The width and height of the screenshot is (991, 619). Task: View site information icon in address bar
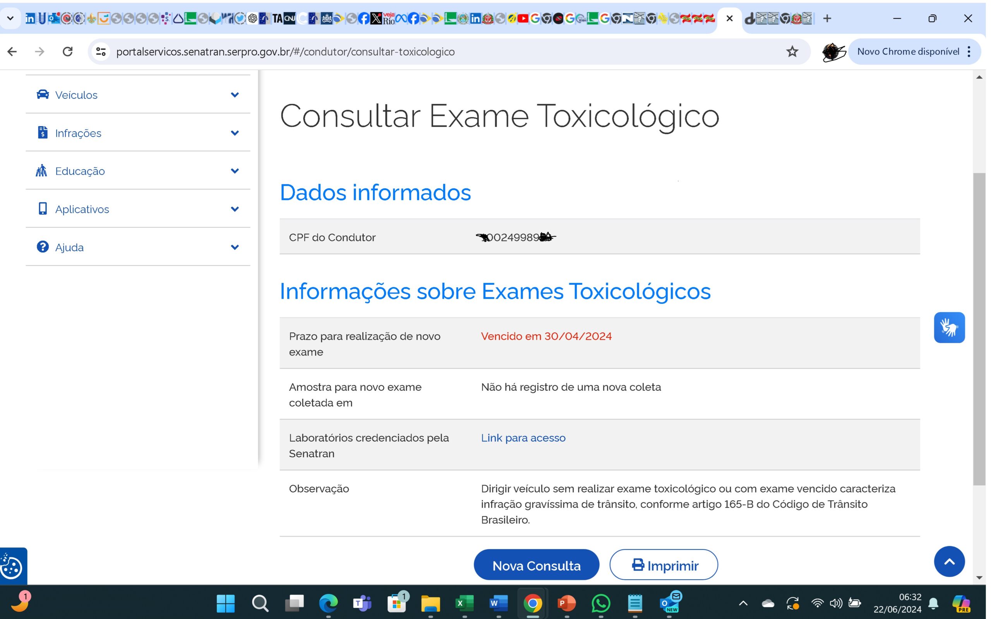point(101,51)
